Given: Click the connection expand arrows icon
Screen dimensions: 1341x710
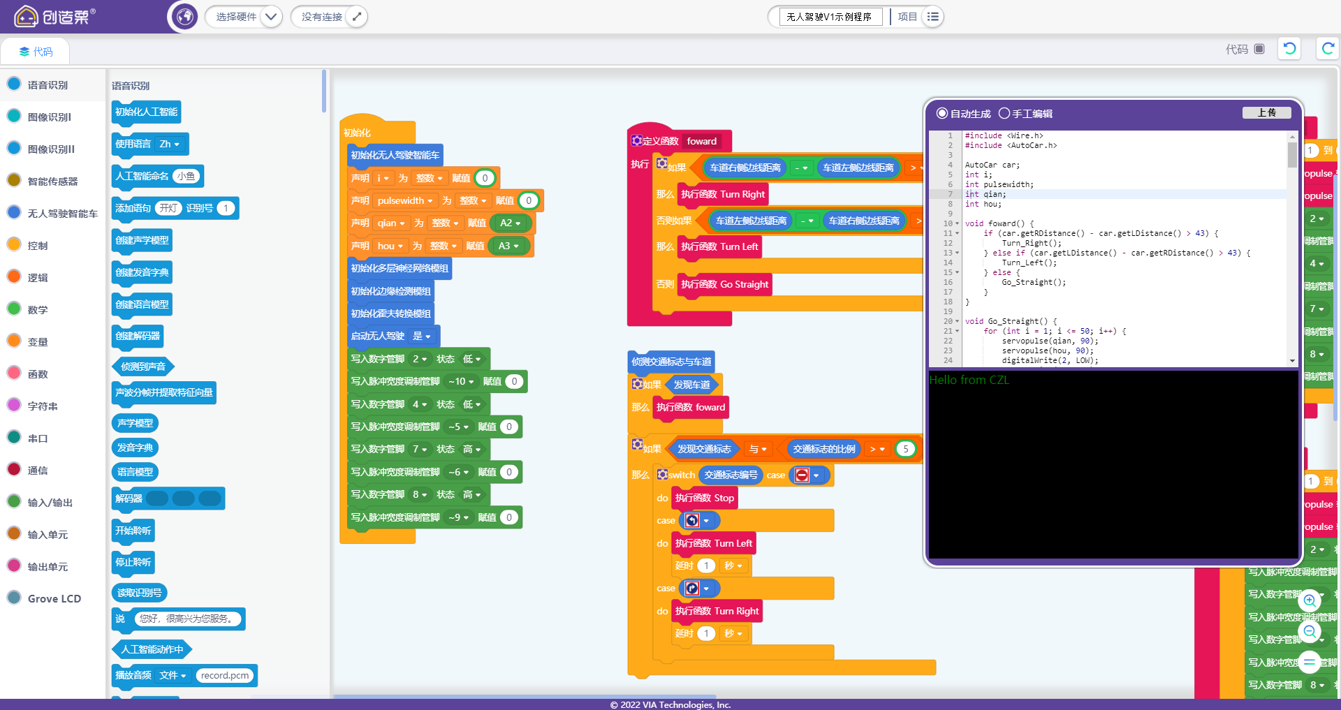Looking at the screenshot, I should (356, 17).
